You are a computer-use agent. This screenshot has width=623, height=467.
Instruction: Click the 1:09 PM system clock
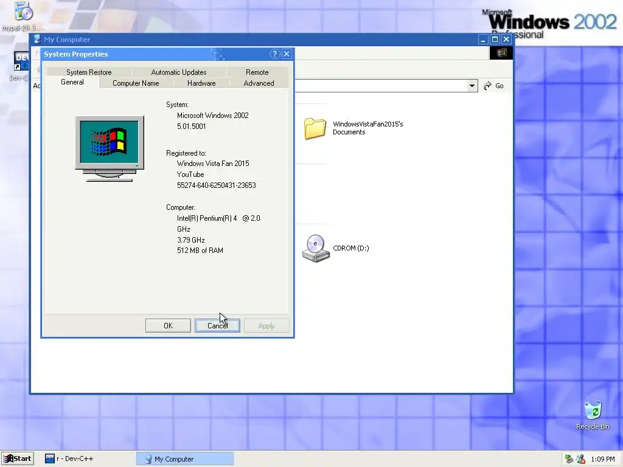(603, 459)
